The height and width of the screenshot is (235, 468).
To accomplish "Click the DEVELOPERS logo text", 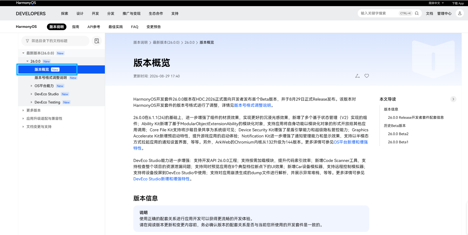I will (x=31, y=14).
